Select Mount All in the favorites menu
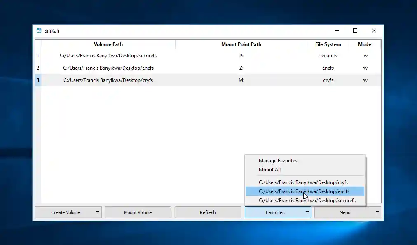417x245 pixels. click(269, 170)
